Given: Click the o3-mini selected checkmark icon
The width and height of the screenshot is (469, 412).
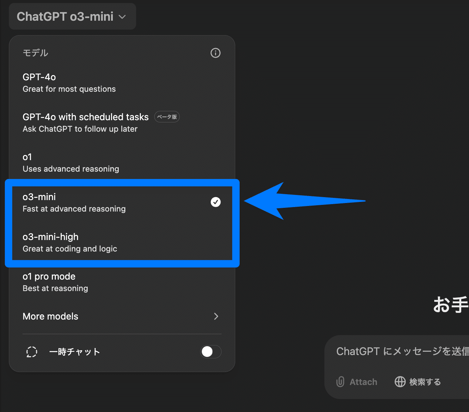Looking at the screenshot, I should 216,202.
